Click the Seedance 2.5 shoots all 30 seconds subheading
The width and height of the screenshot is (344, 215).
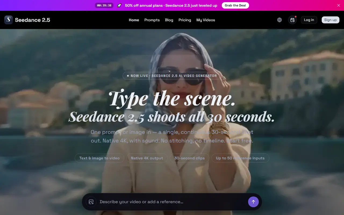tap(172, 117)
